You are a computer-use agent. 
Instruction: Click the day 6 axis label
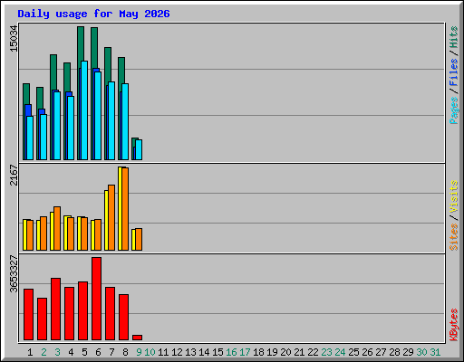pos(98,352)
